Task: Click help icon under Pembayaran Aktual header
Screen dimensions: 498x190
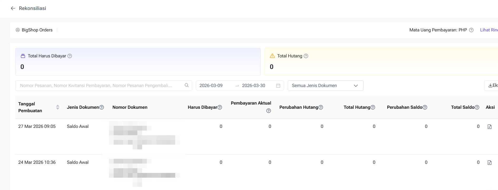Action: tap(268, 111)
